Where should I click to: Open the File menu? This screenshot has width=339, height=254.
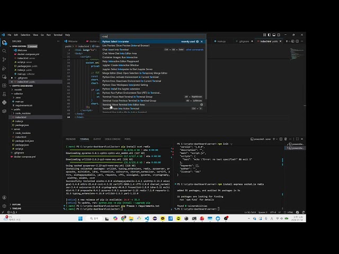[x=10, y=35]
